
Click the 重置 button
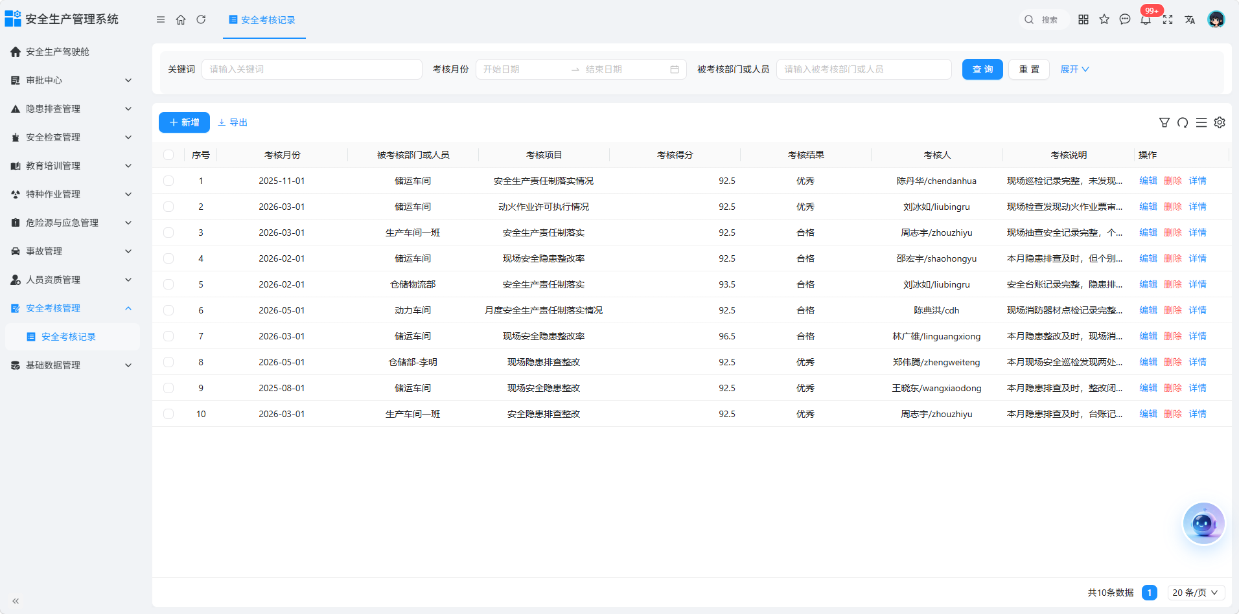1029,69
